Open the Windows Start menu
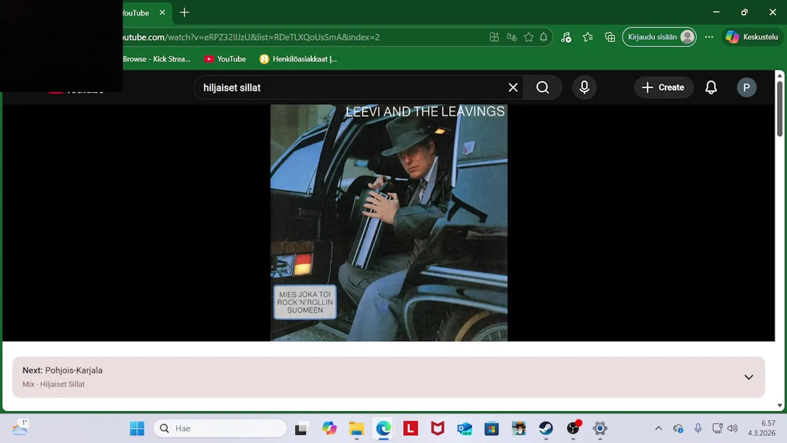This screenshot has width=787, height=443. coord(137,428)
